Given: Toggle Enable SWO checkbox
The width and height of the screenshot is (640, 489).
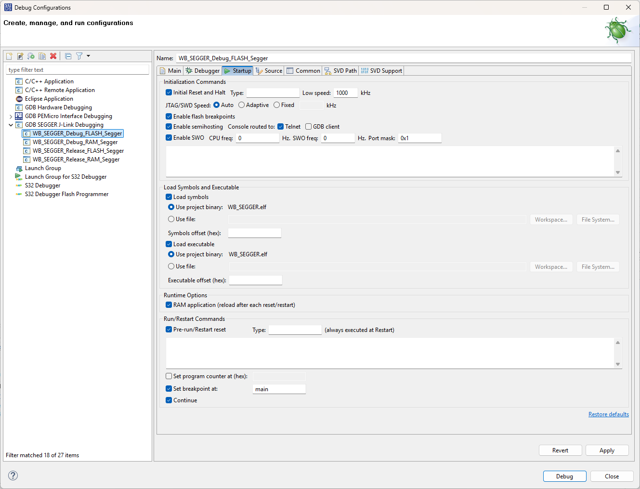Looking at the screenshot, I should pyautogui.click(x=169, y=138).
